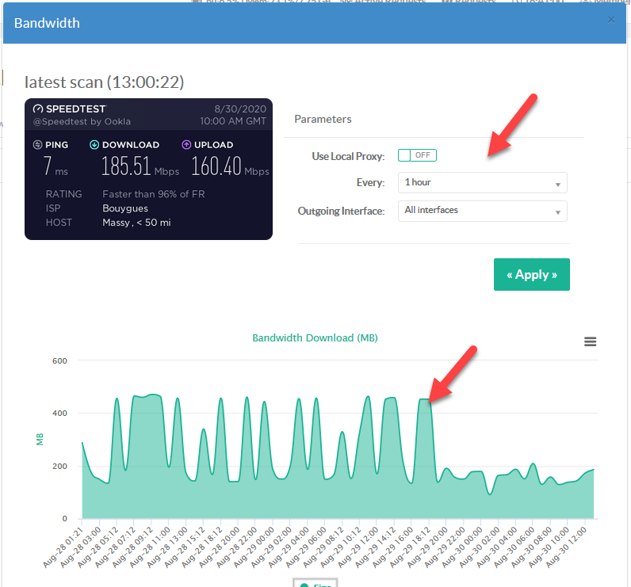Click the arrow of the 1 hour selector
This screenshot has width=631, height=587.
point(558,183)
